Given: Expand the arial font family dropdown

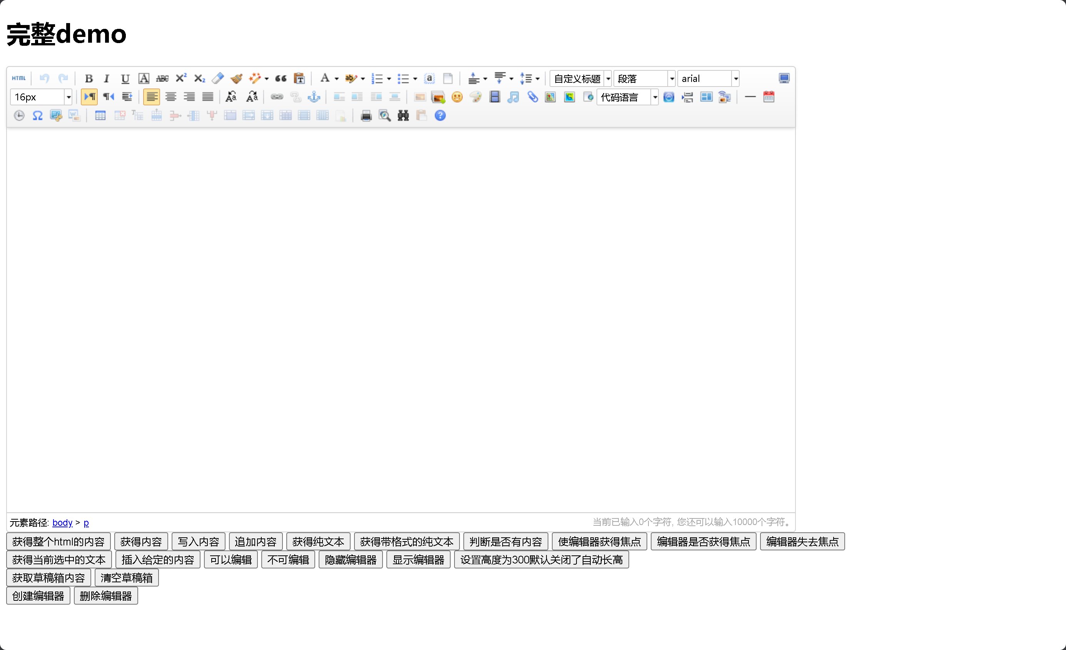Looking at the screenshot, I should click(735, 79).
